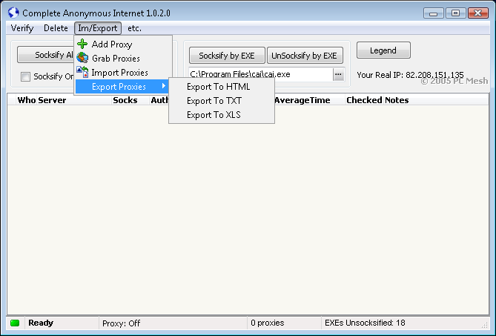
Task: Open the etc. menu
Action: pos(134,28)
